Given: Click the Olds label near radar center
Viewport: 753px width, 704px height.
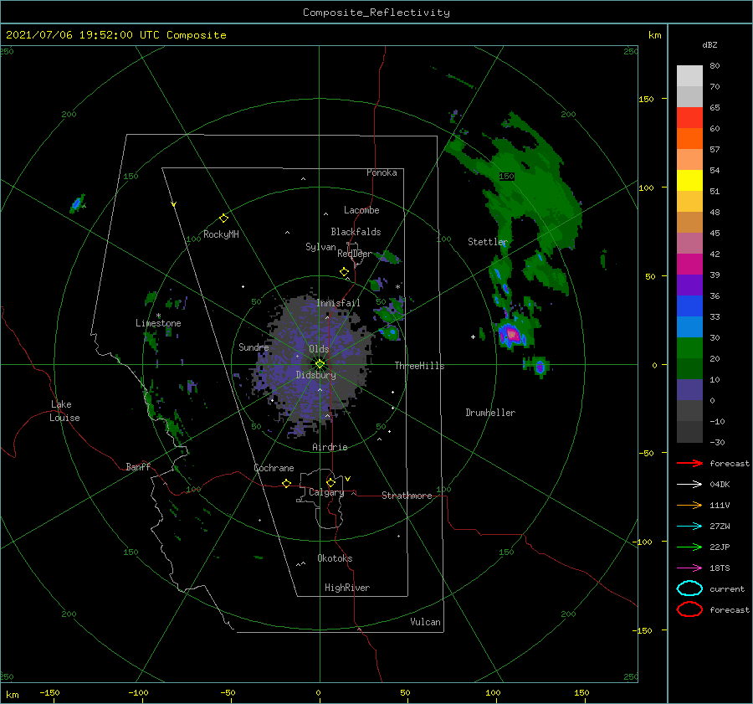Looking at the screenshot, I should (319, 349).
